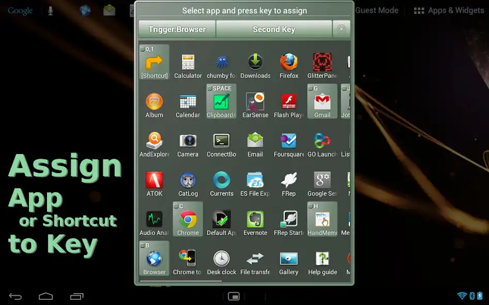The height and width of the screenshot is (305, 489).
Task: Tap the Google search widget
Action: (x=21, y=10)
